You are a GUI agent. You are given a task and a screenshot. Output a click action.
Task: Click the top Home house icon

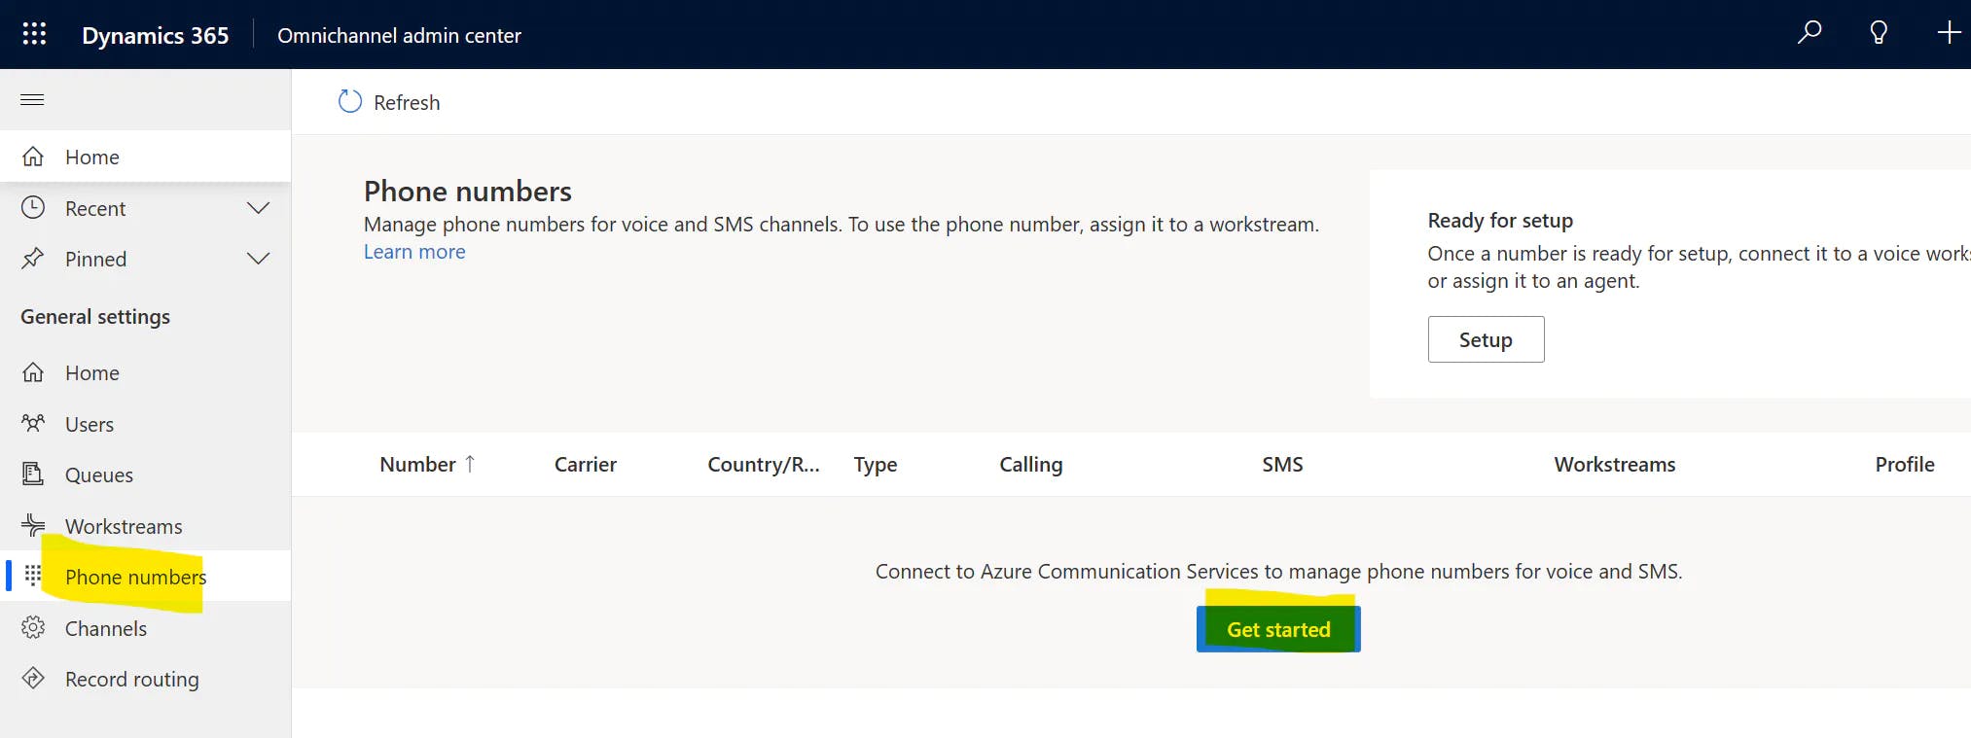[x=33, y=157]
